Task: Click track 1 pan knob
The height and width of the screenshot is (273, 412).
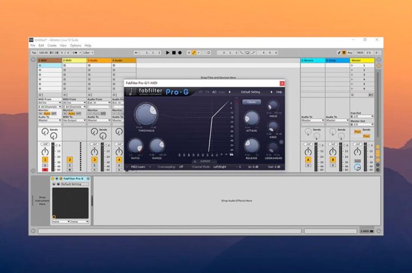Action: tap(45, 151)
